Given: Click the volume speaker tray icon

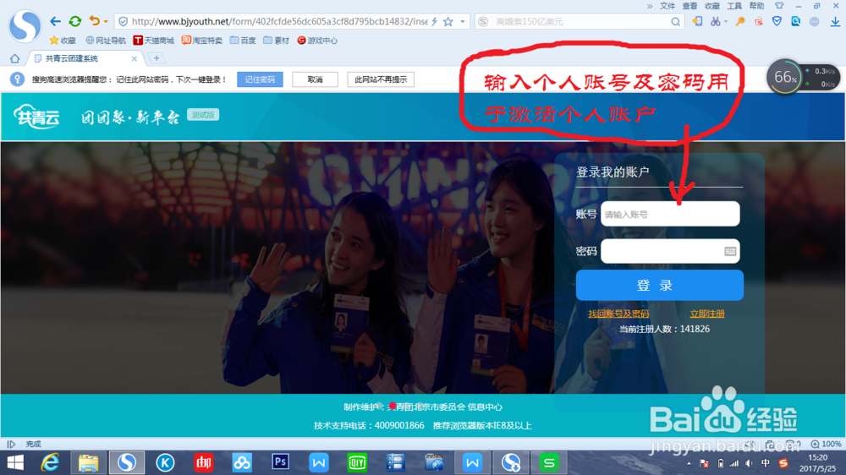Looking at the screenshot, I should pyautogui.click(x=749, y=464).
